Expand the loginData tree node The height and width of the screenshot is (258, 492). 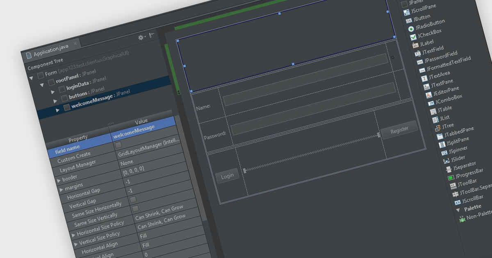tap(52, 92)
